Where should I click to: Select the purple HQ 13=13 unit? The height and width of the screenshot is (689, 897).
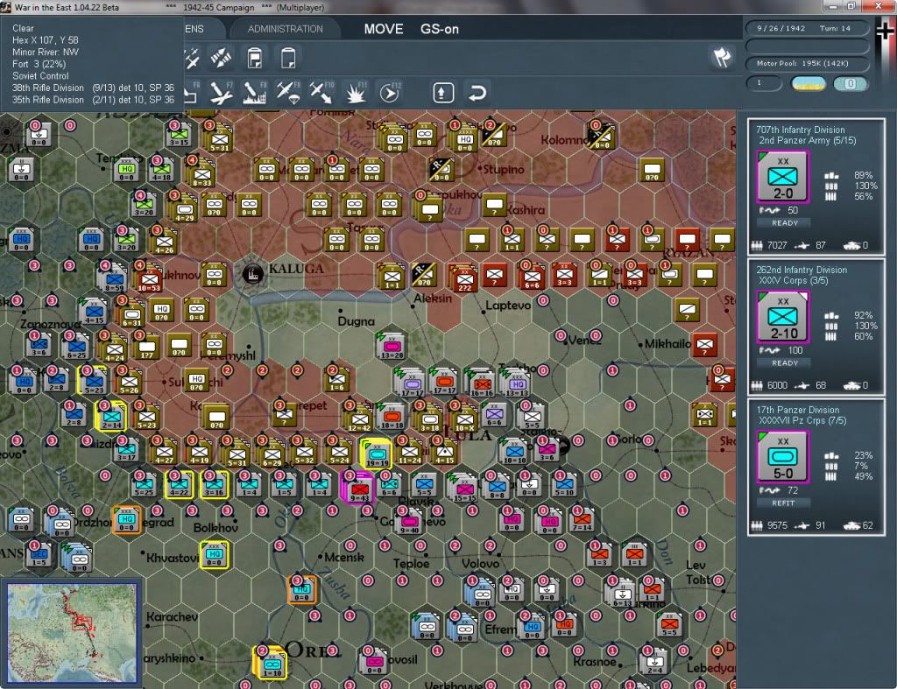click(517, 383)
